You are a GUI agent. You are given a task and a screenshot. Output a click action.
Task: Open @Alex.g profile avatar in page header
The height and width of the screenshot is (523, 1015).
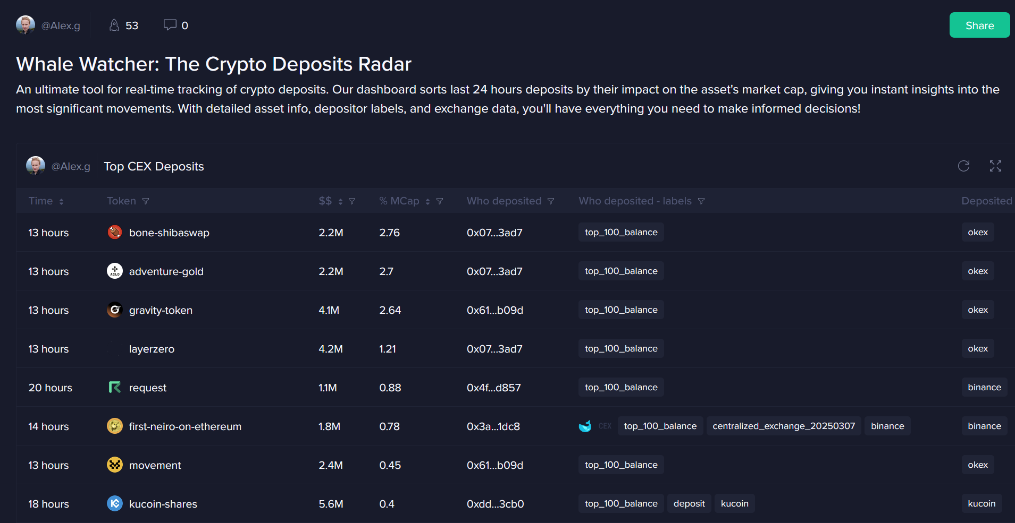26,25
